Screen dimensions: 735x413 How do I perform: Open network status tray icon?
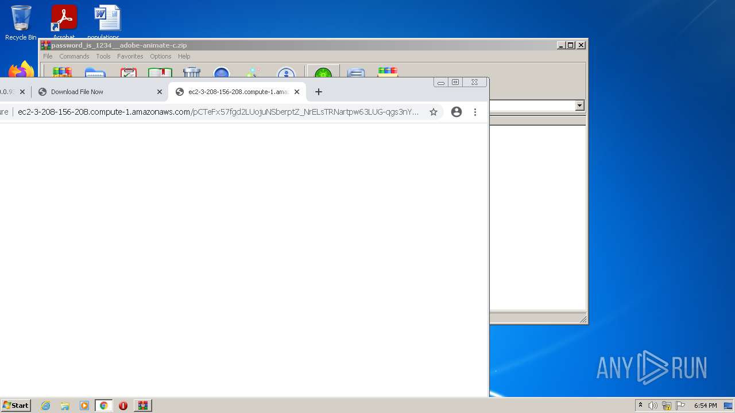[x=667, y=406]
